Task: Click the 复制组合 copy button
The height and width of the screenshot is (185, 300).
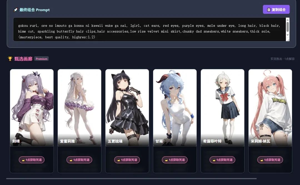Action: (x=276, y=9)
